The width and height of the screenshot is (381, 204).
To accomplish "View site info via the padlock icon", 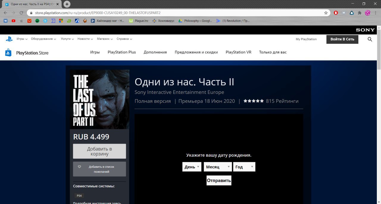I will click(x=31, y=13).
